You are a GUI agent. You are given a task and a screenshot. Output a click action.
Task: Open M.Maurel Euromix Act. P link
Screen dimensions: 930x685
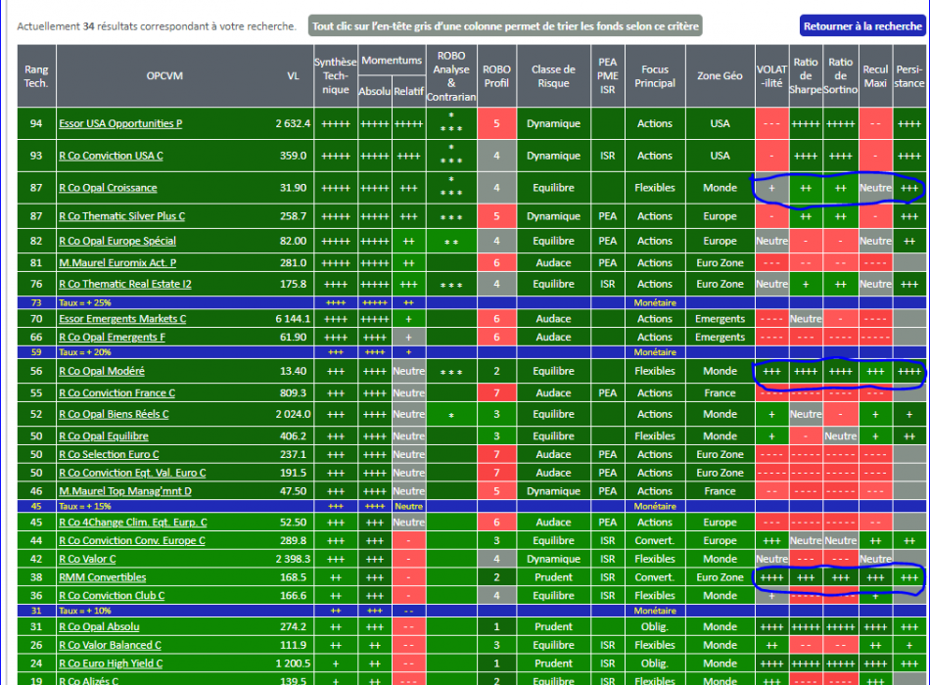click(117, 262)
